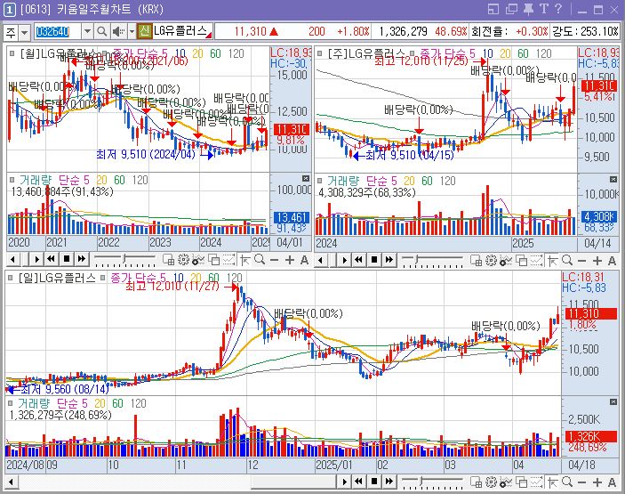Open weekly chart settings gear icon

coord(491,261)
